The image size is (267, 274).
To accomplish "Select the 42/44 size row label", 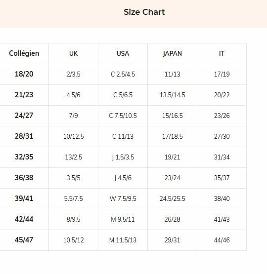I will point(24,219).
